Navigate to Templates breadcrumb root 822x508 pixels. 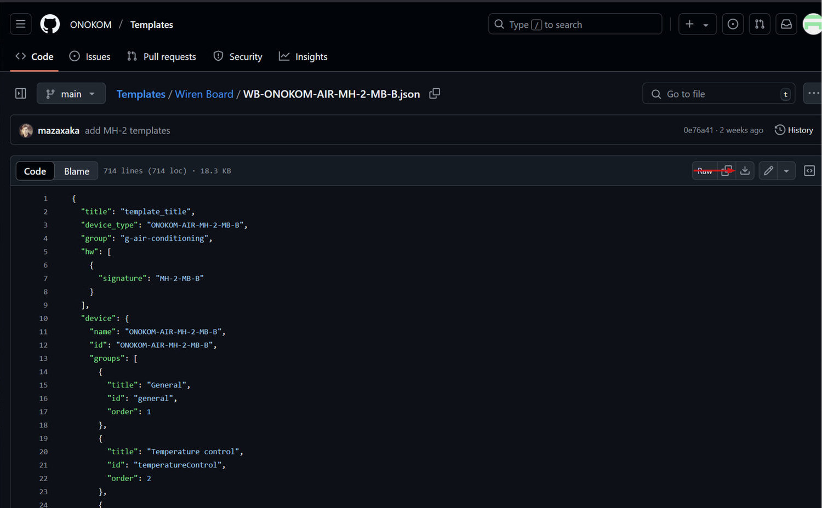pos(141,94)
